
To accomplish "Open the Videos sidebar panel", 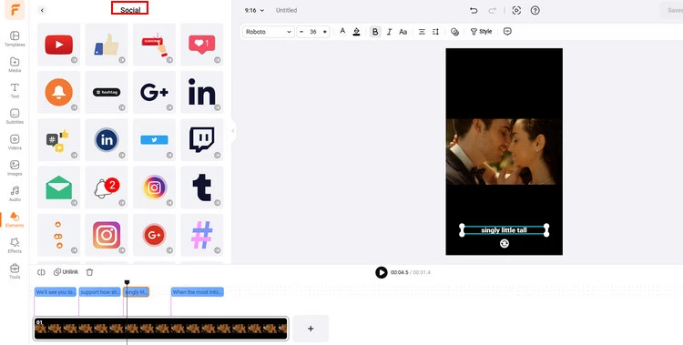I will (15, 142).
